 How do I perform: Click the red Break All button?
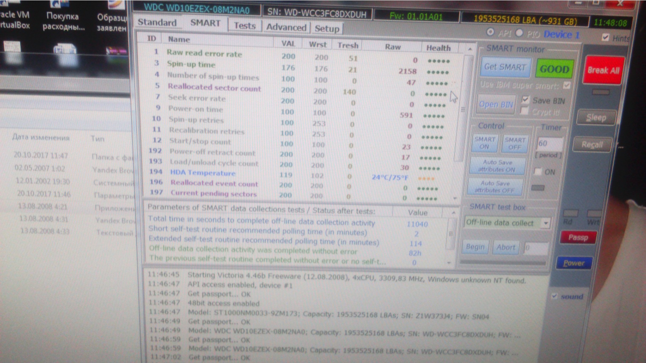[x=603, y=70]
